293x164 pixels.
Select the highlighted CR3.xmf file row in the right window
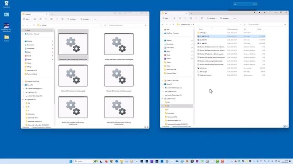[231, 36]
